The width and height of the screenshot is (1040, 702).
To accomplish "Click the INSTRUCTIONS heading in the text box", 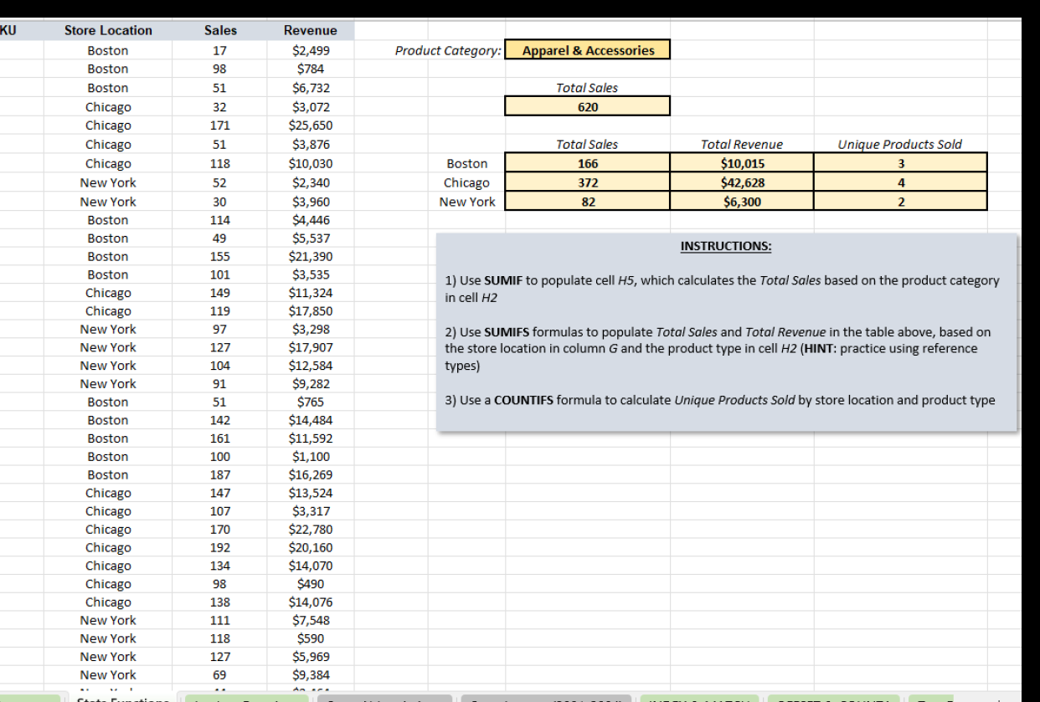I will click(726, 246).
